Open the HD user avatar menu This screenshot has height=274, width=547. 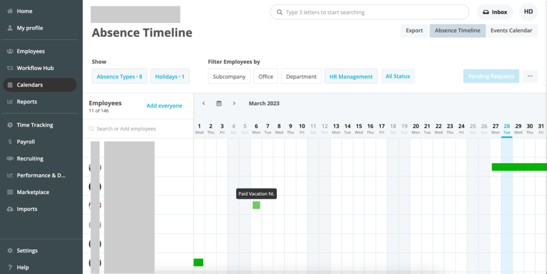tap(528, 12)
